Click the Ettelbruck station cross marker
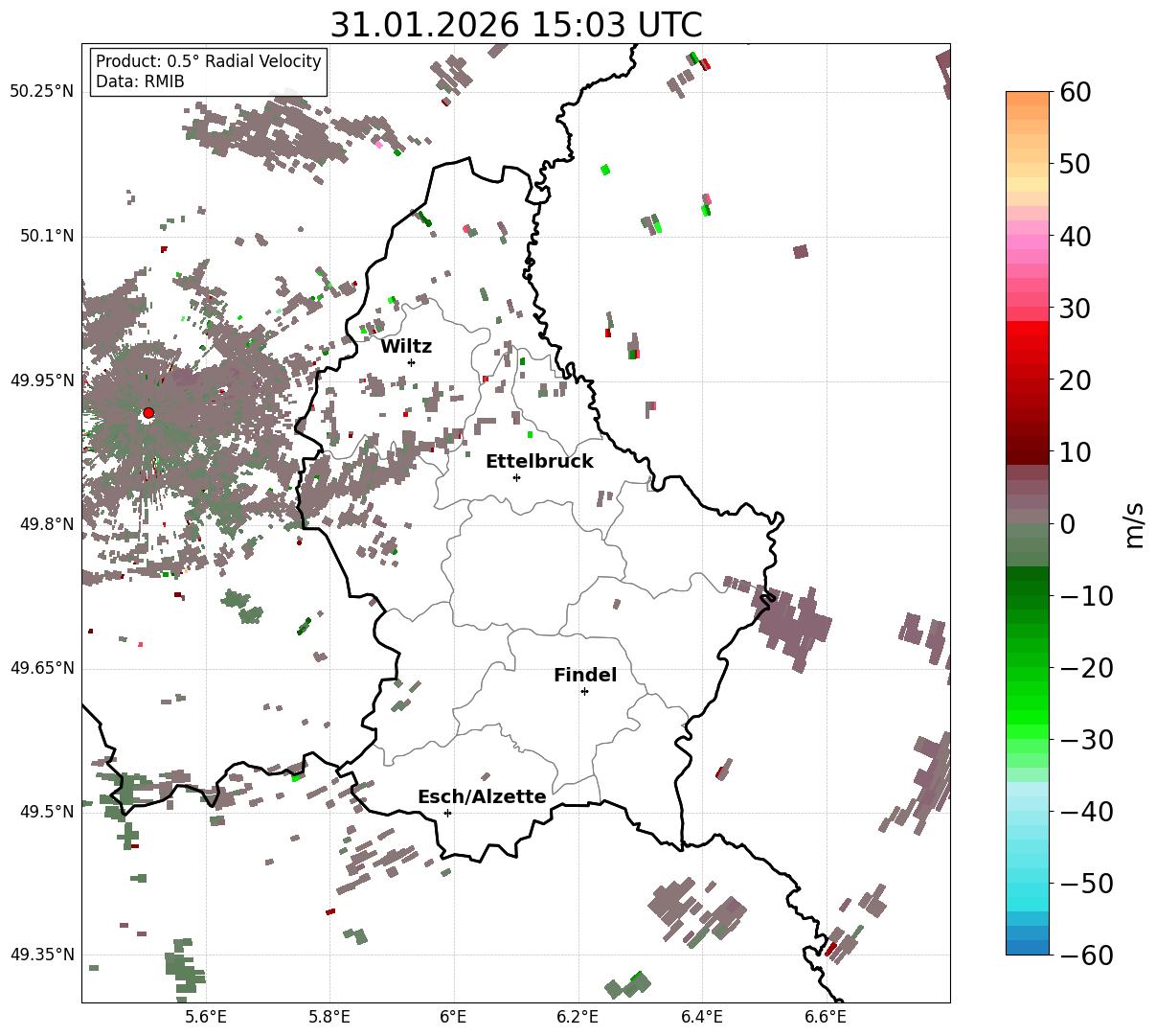Screen dimensions: 1156x1036 click(x=517, y=477)
